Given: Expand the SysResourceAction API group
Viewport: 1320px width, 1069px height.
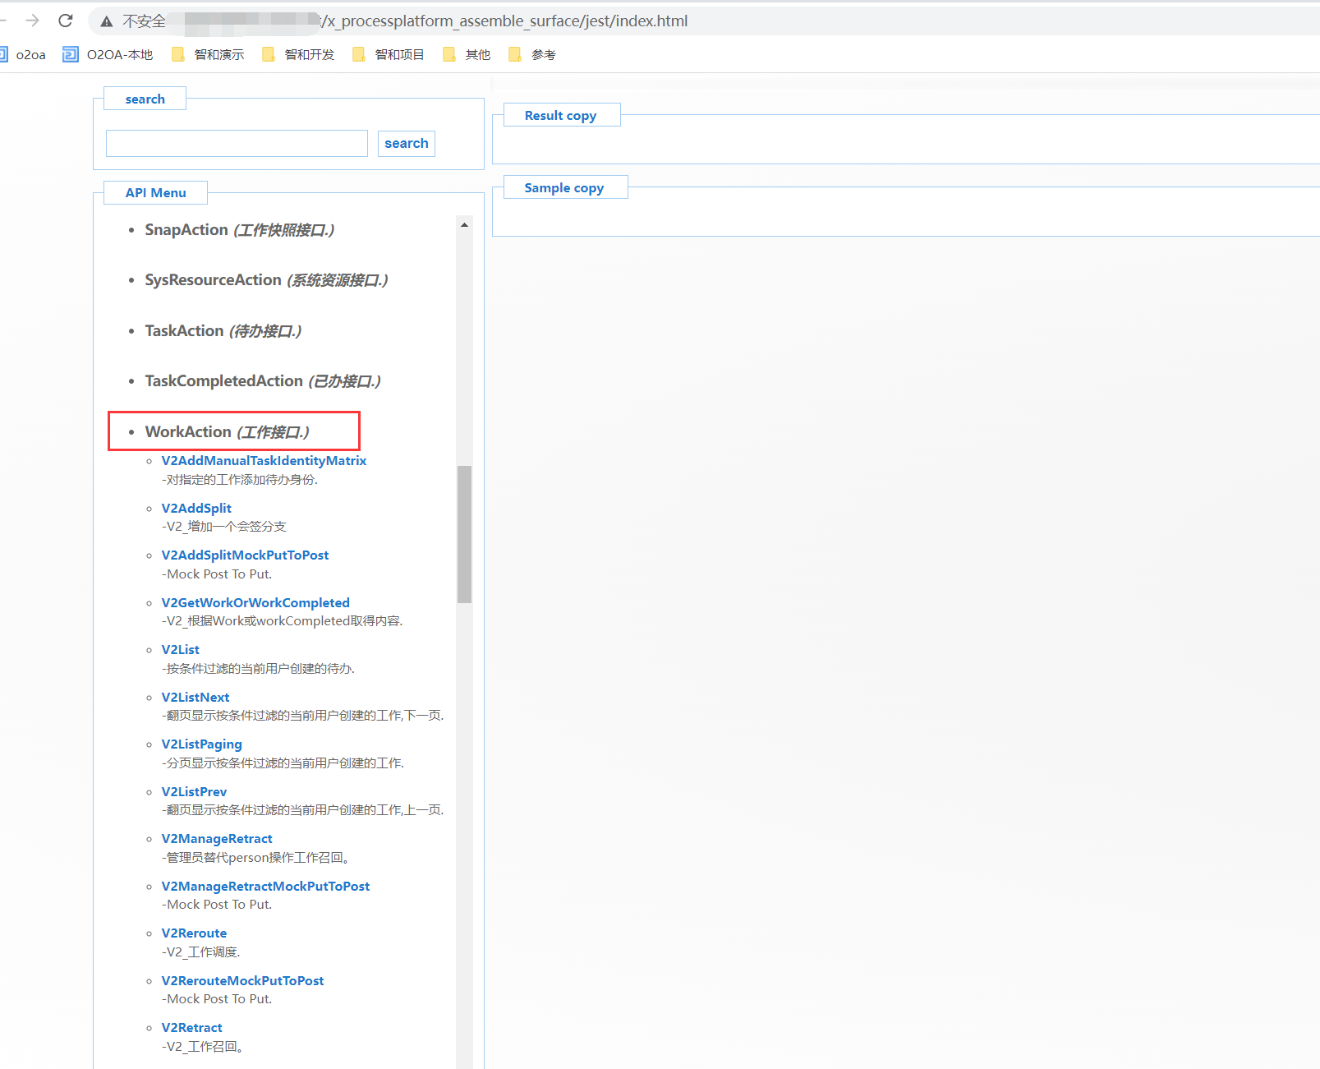Looking at the screenshot, I should (266, 280).
